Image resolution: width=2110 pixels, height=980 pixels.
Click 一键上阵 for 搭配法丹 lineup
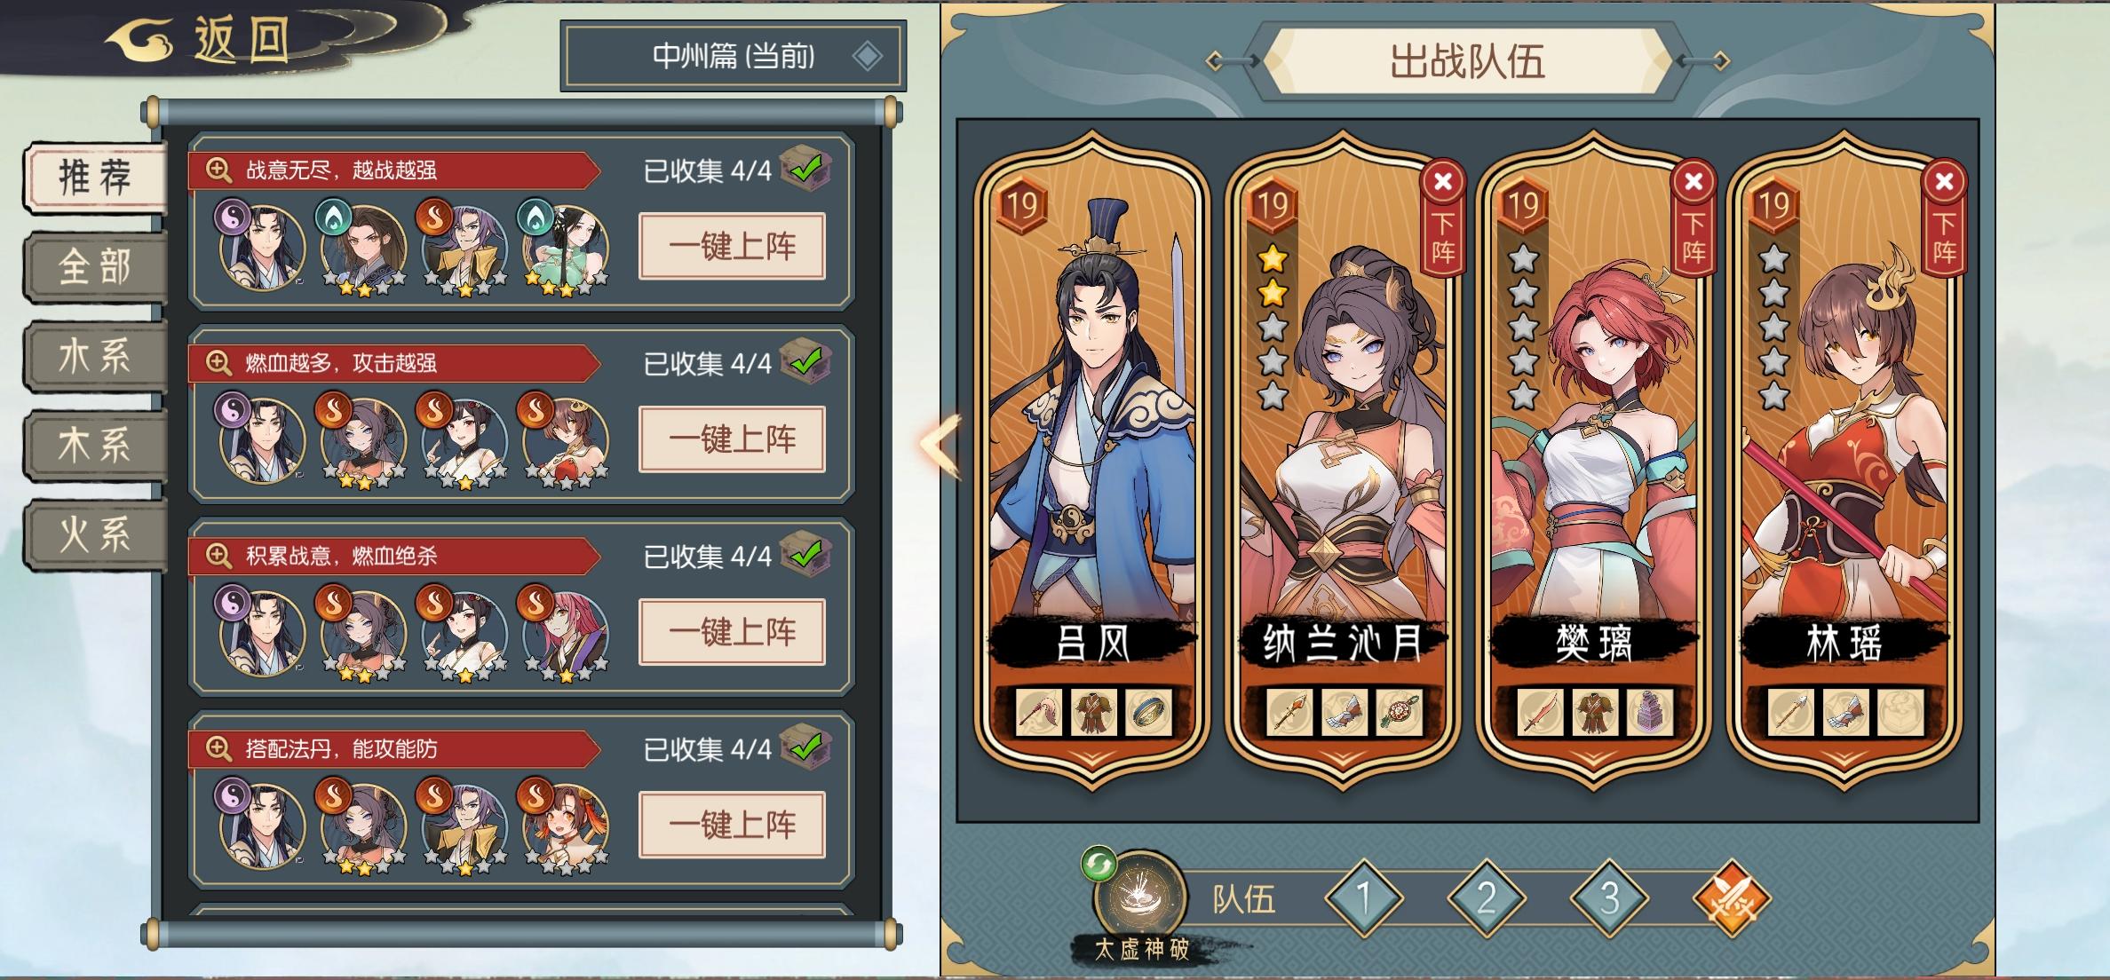pyautogui.click(x=732, y=826)
